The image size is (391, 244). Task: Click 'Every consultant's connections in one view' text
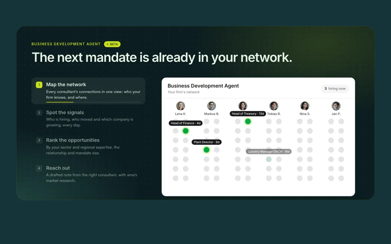pos(93,95)
